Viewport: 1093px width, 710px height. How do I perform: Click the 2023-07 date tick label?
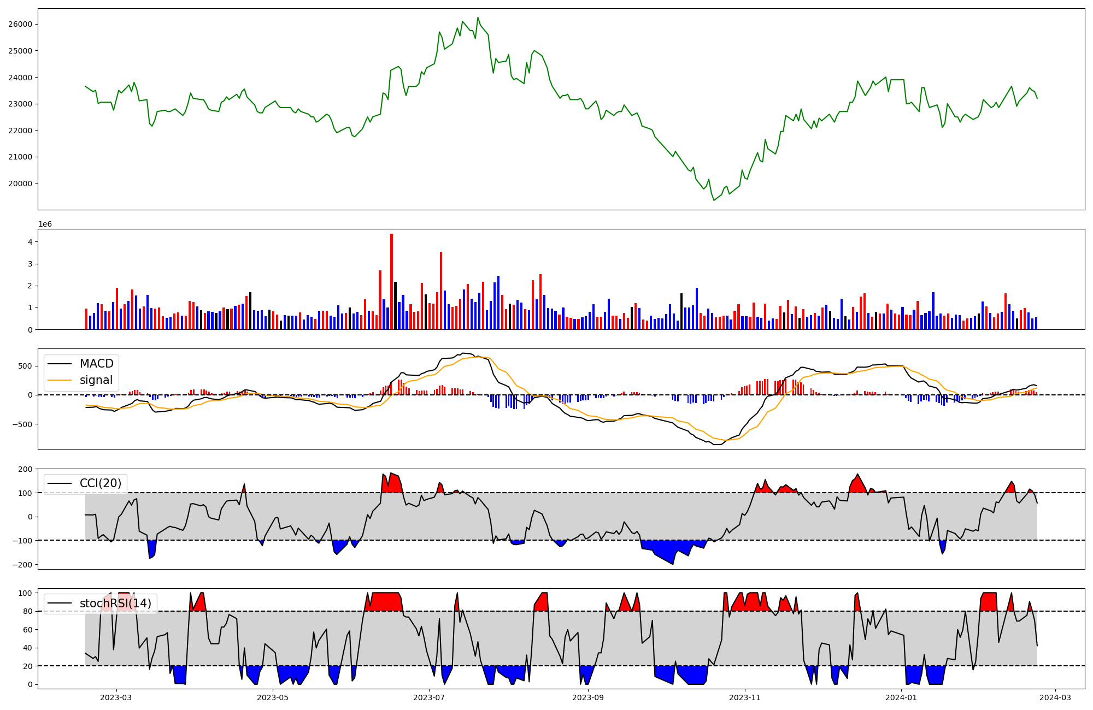(x=429, y=697)
